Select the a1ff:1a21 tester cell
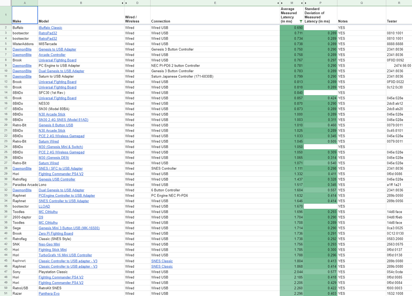This screenshot has width=412, height=296. click(399, 185)
